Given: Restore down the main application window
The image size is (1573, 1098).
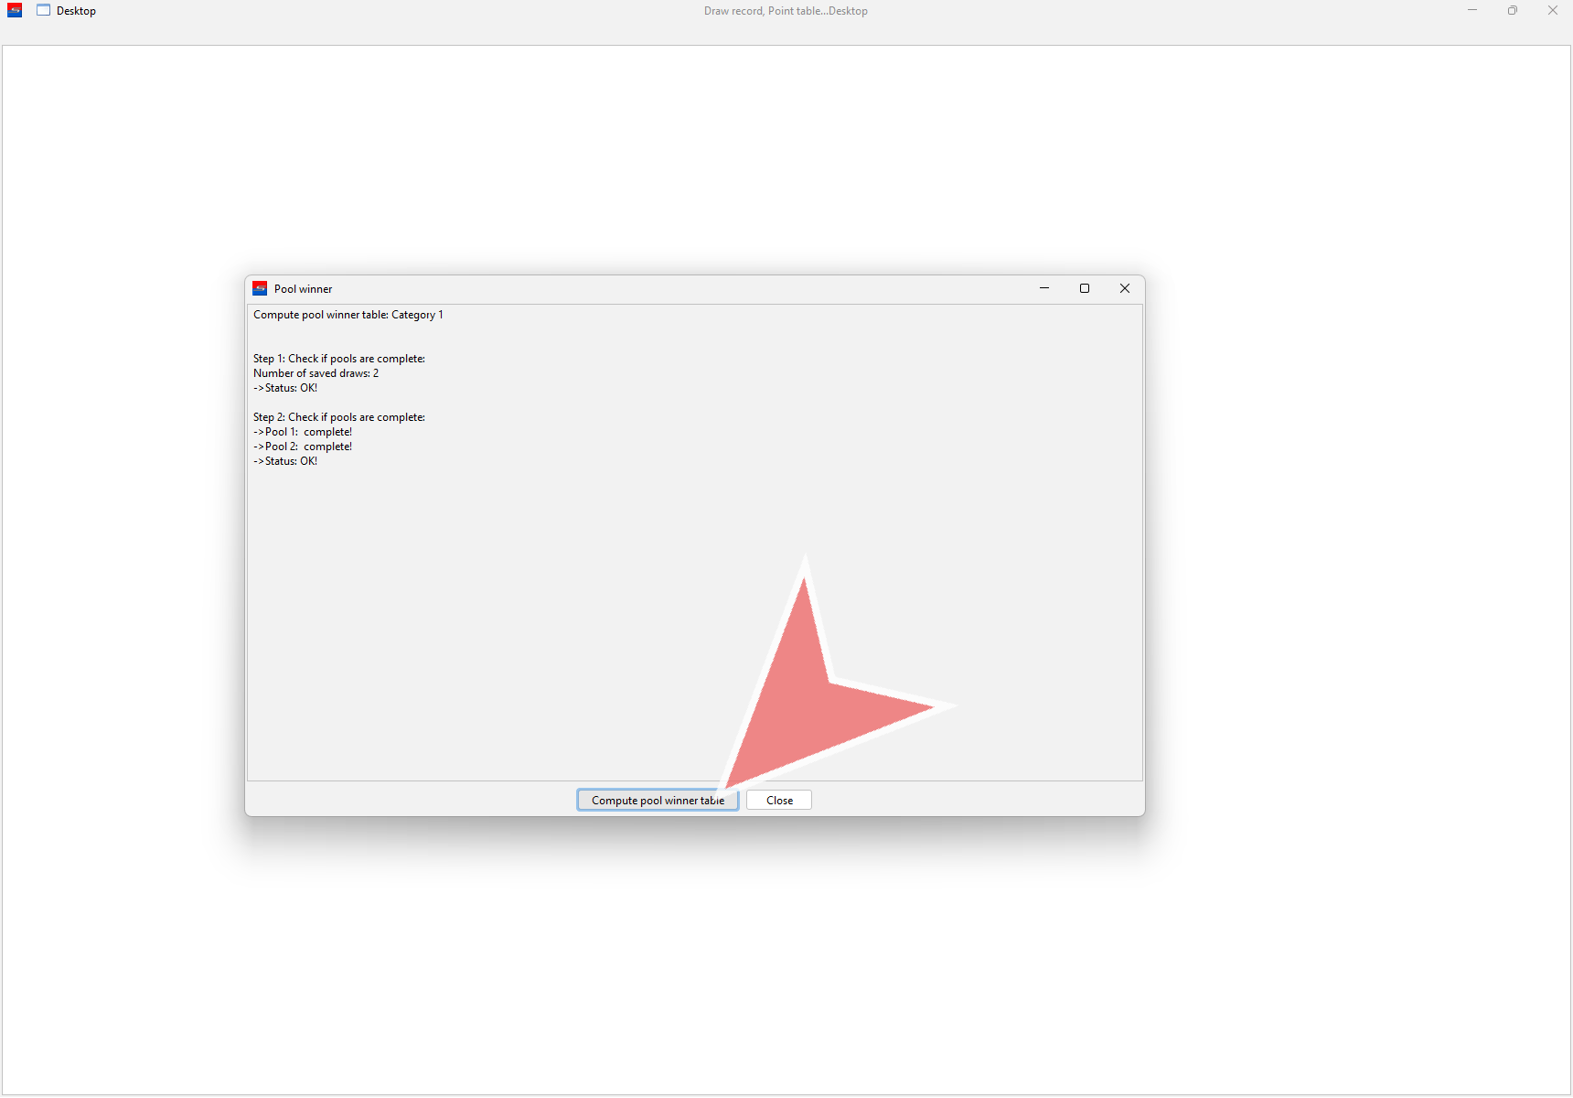Looking at the screenshot, I should 1513,10.
